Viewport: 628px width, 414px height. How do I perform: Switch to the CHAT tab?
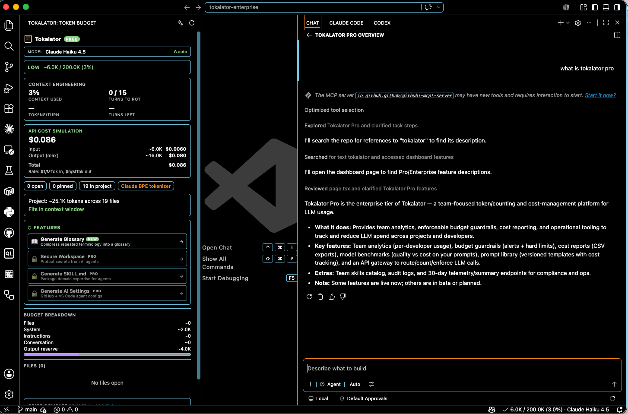click(x=312, y=23)
